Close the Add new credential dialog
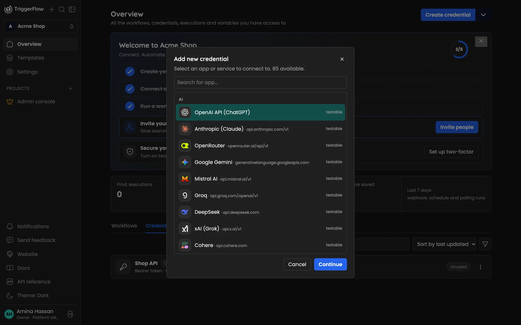Screen dimensions: 521x325 click(342, 59)
